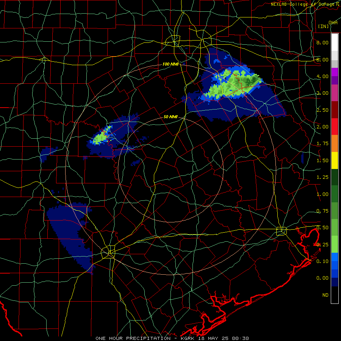Screen dimensions: 341x341
Task: Click the white swatch beside the 8.00 label
Action: click(x=335, y=42)
